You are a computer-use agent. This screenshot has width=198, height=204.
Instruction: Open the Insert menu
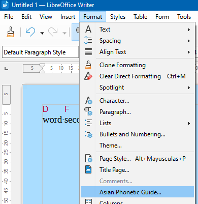click(68, 17)
